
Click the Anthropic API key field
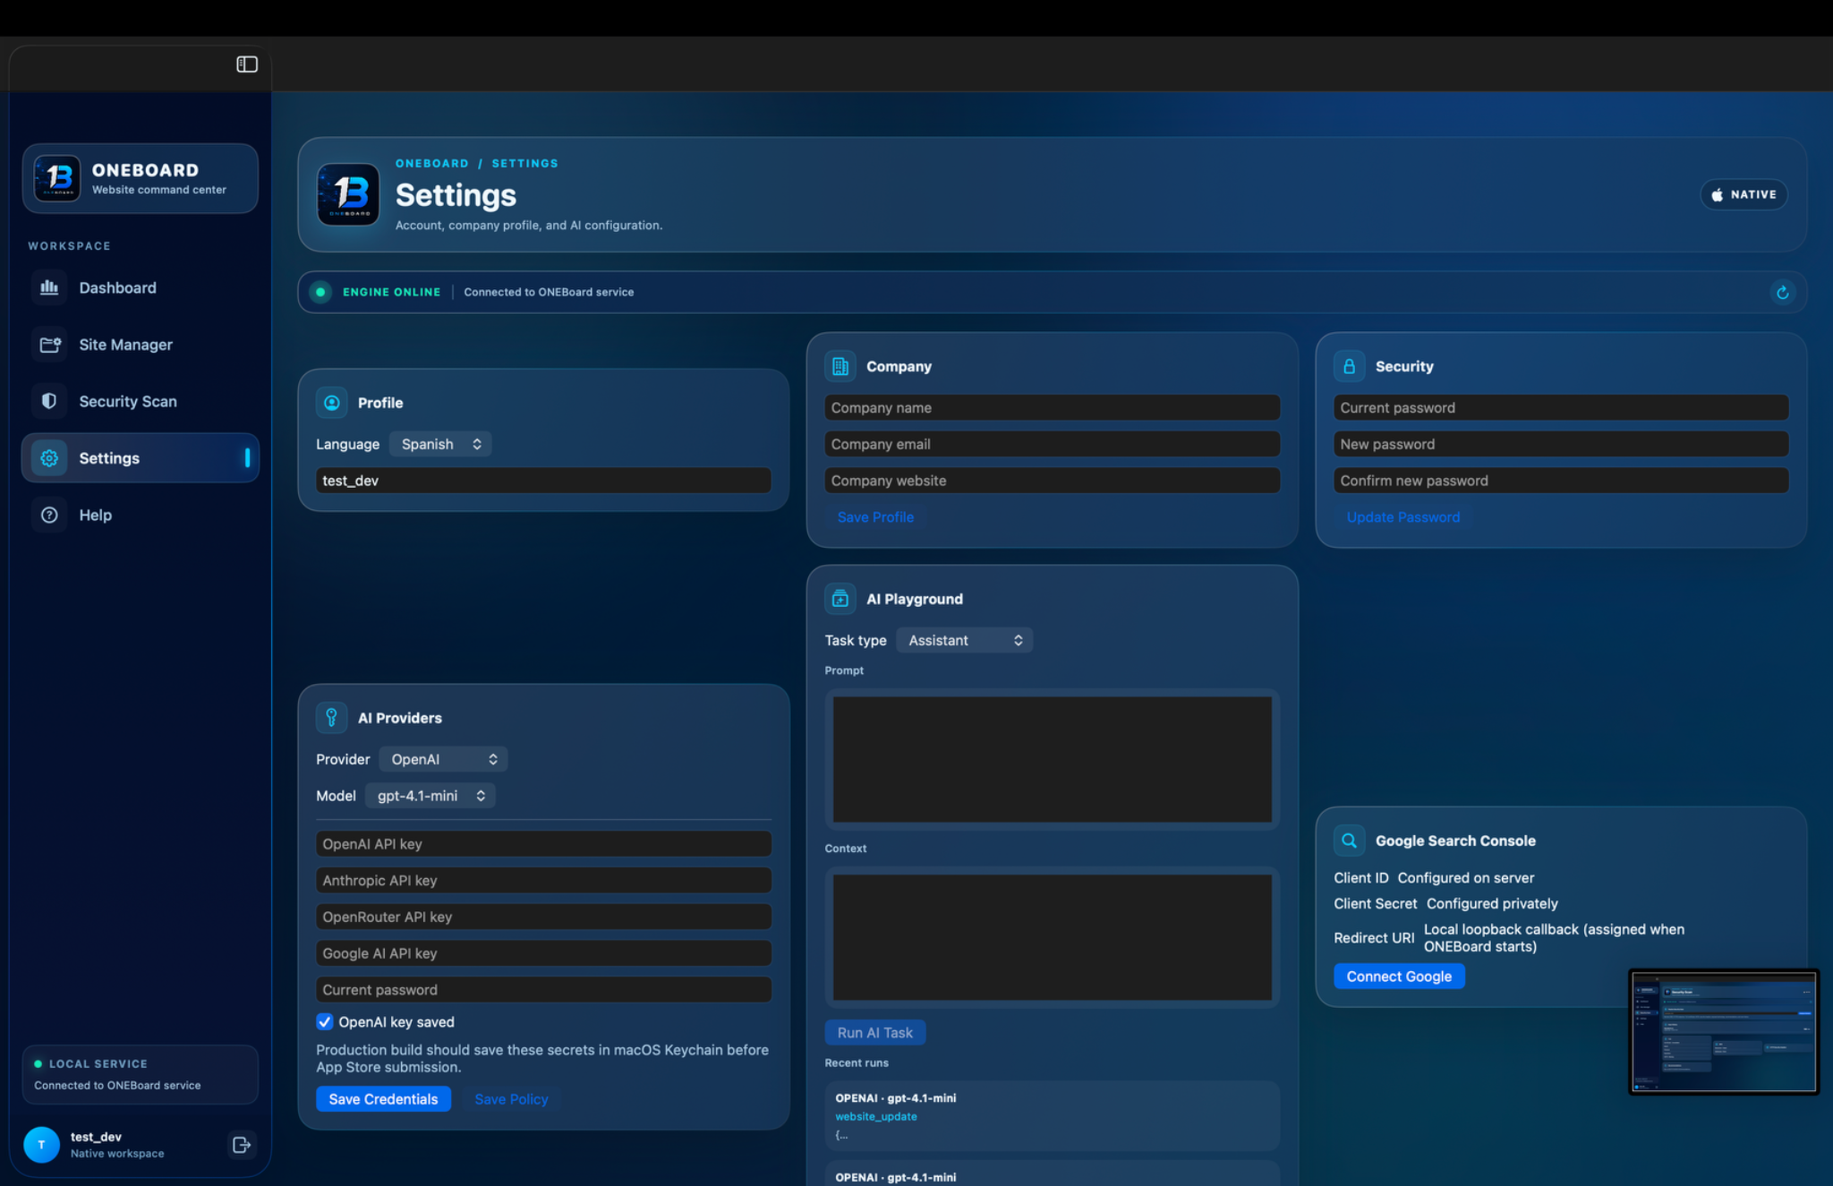(x=543, y=881)
